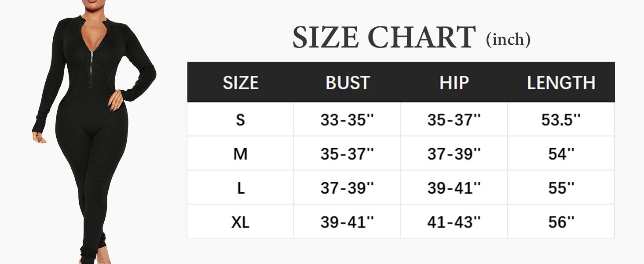Select the SIZE column header
The height and width of the screenshot is (264, 644).
point(240,83)
